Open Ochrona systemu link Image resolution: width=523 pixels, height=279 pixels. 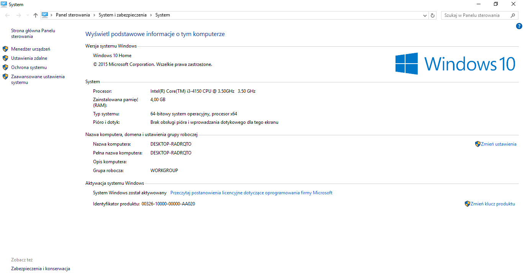pos(29,67)
